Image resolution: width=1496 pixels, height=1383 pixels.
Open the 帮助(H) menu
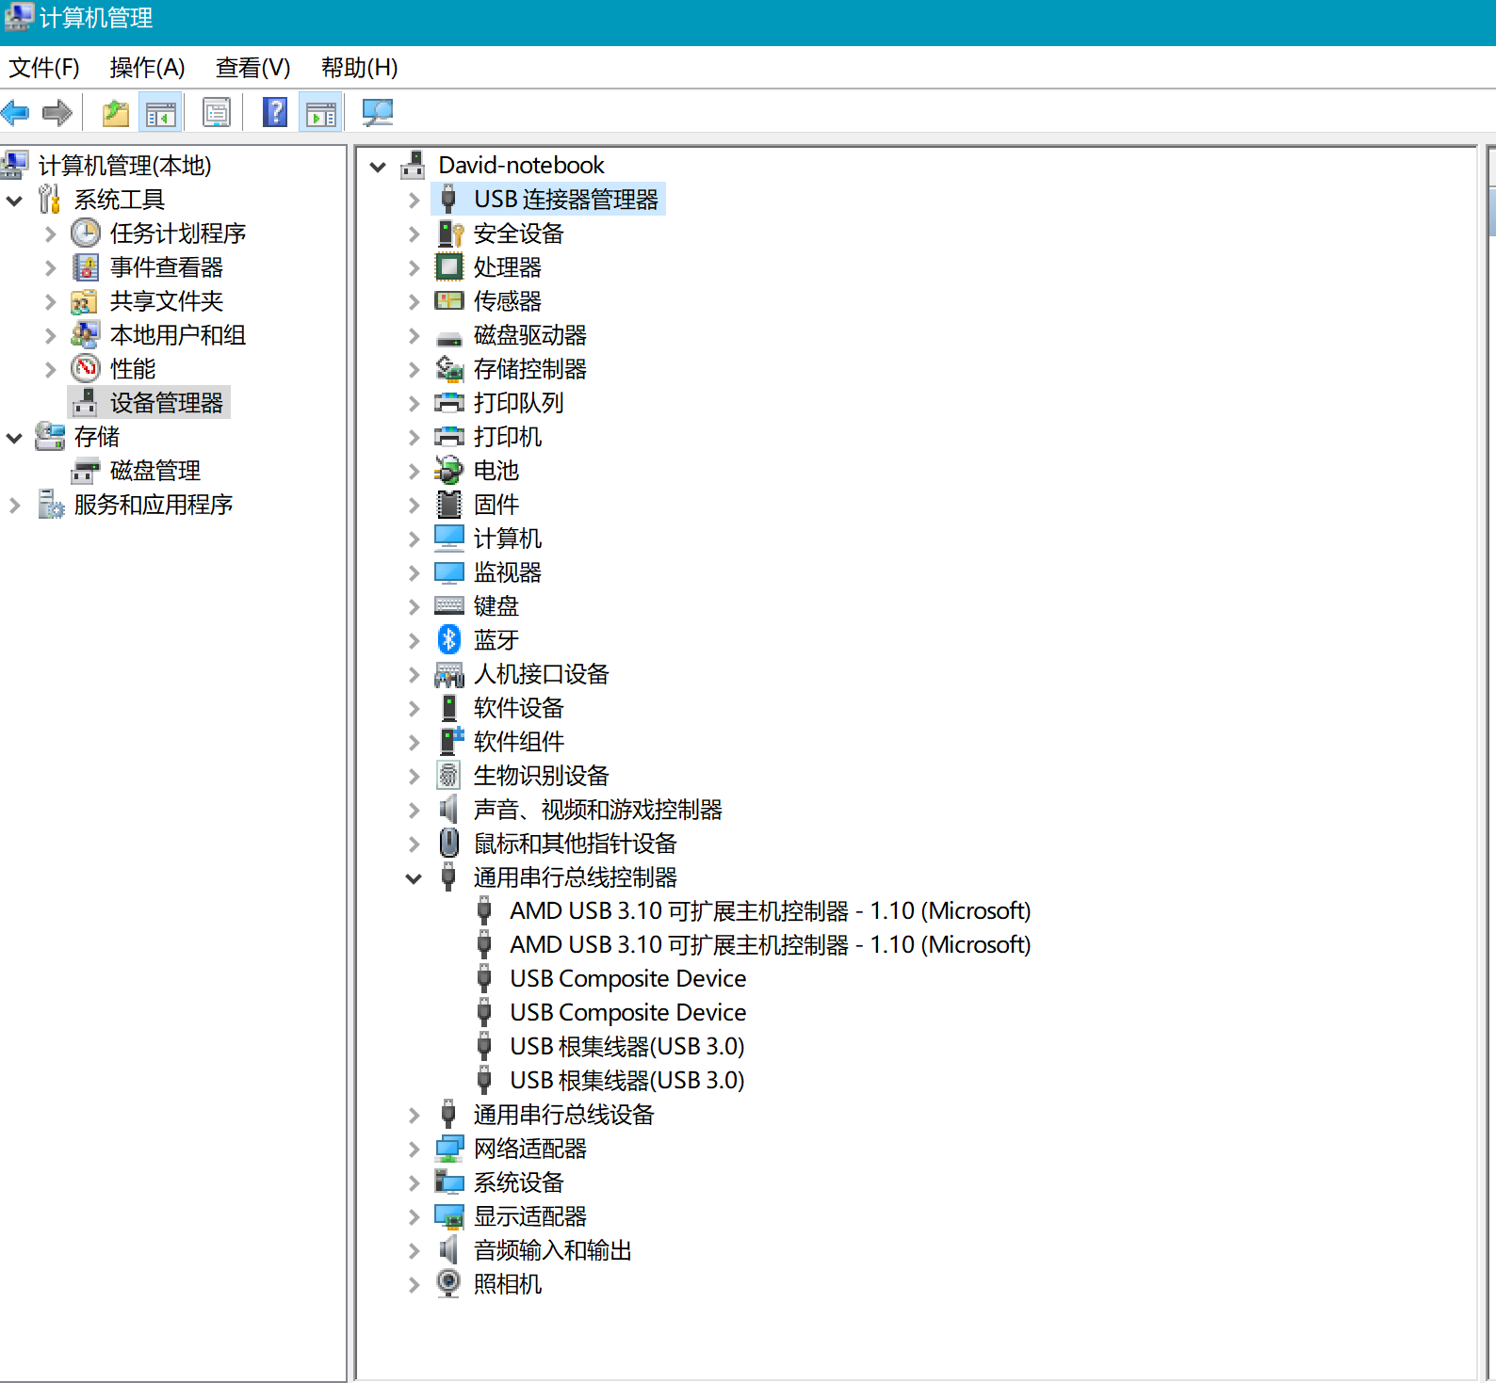pyautogui.click(x=359, y=68)
